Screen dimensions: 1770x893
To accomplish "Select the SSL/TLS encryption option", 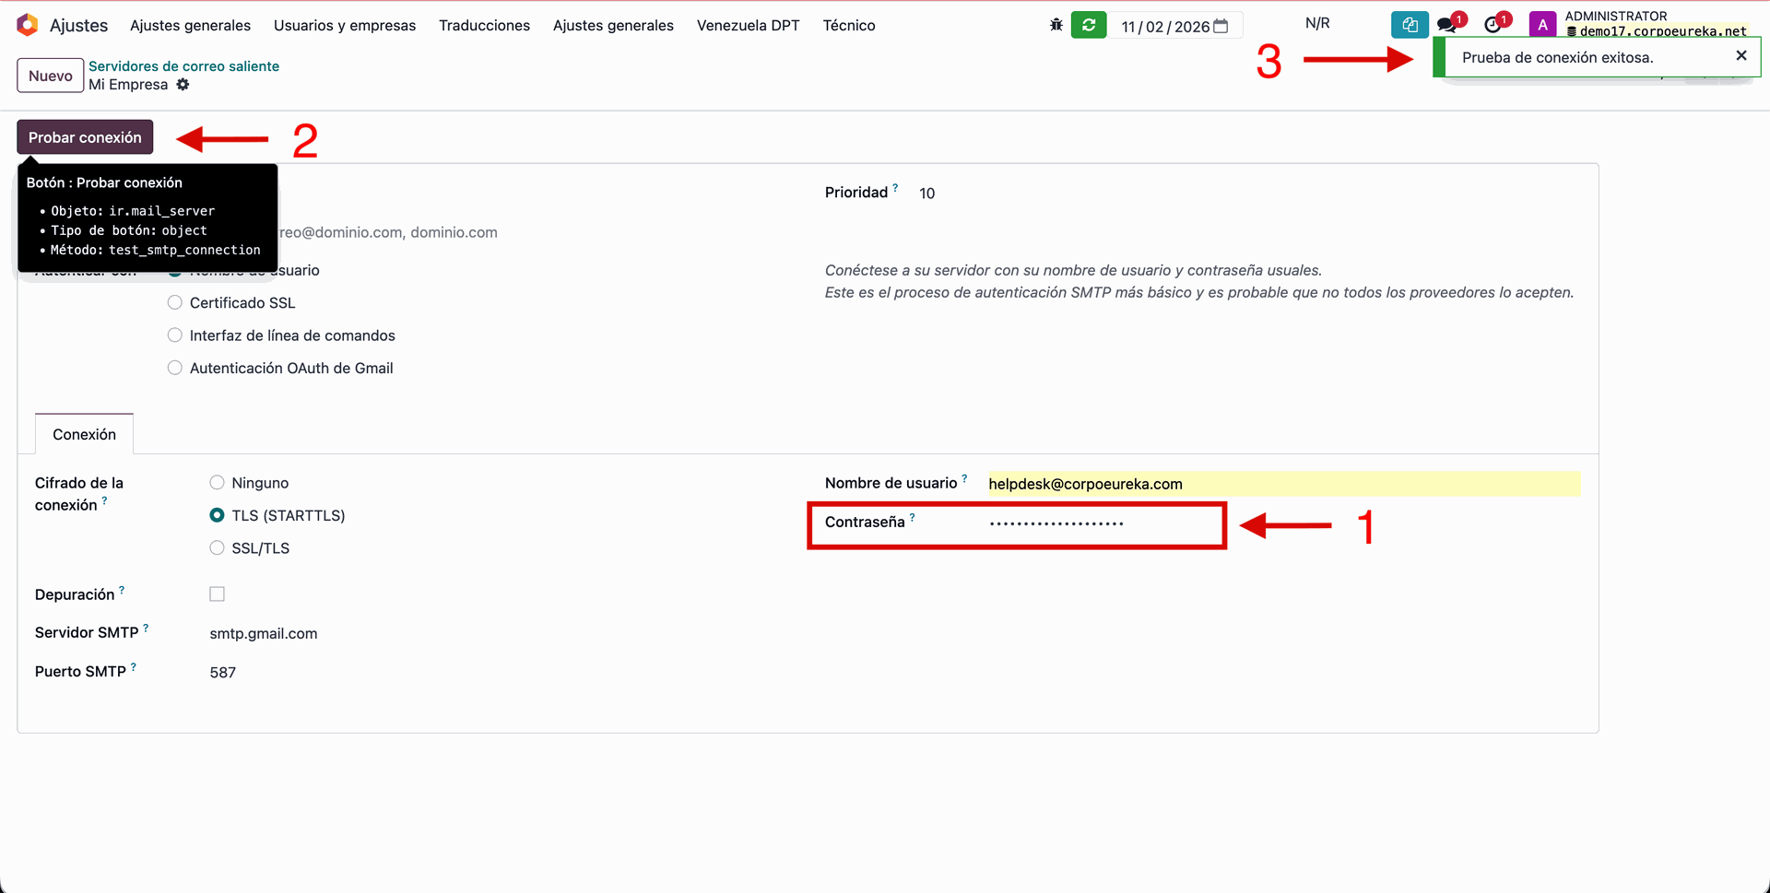I will click(x=218, y=548).
